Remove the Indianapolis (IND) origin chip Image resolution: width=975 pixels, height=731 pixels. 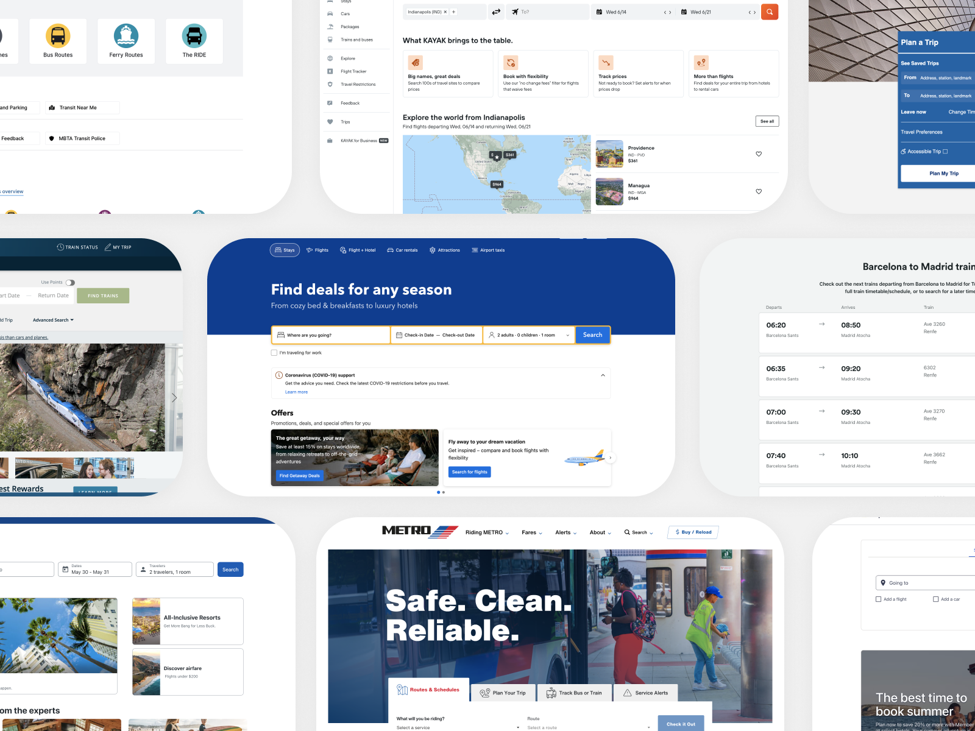[x=445, y=12]
